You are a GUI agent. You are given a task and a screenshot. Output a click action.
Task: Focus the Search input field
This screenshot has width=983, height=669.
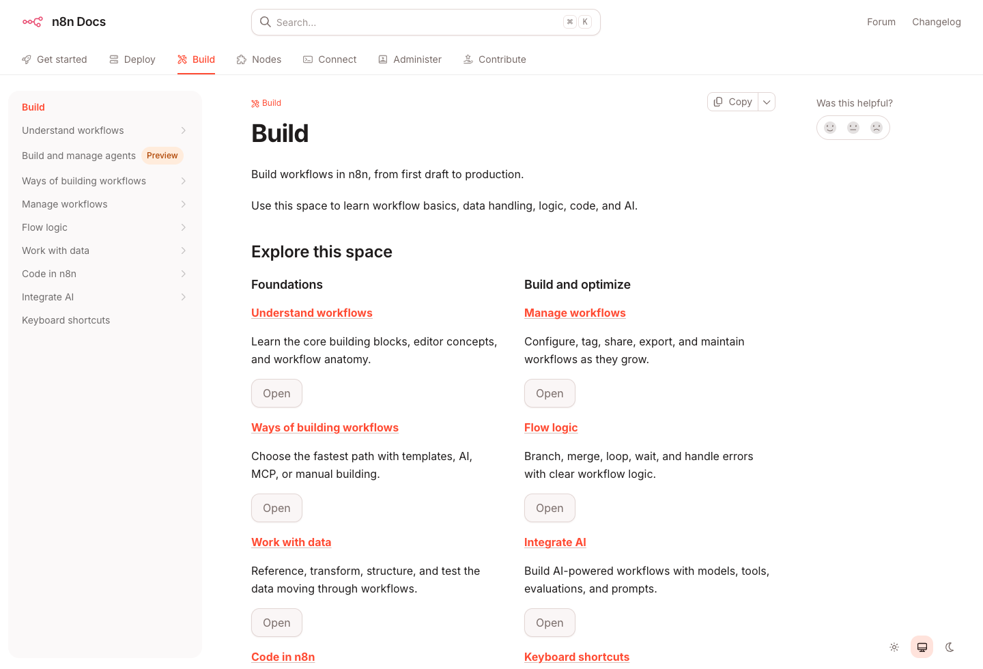[426, 22]
